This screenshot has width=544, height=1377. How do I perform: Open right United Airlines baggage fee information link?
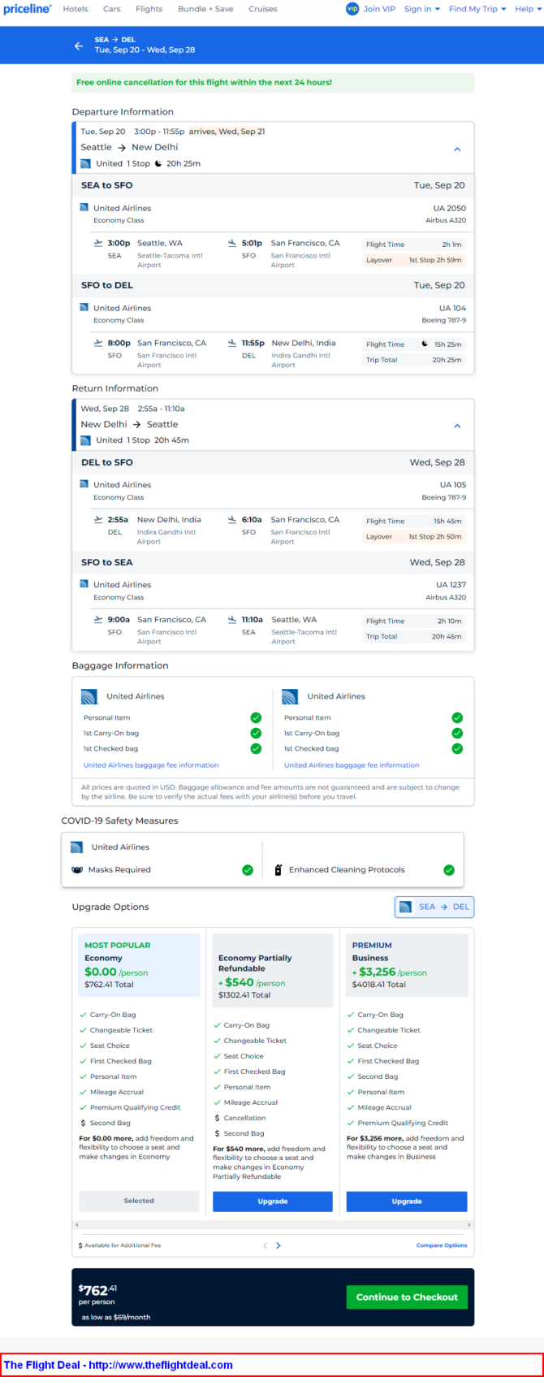click(352, 764)
